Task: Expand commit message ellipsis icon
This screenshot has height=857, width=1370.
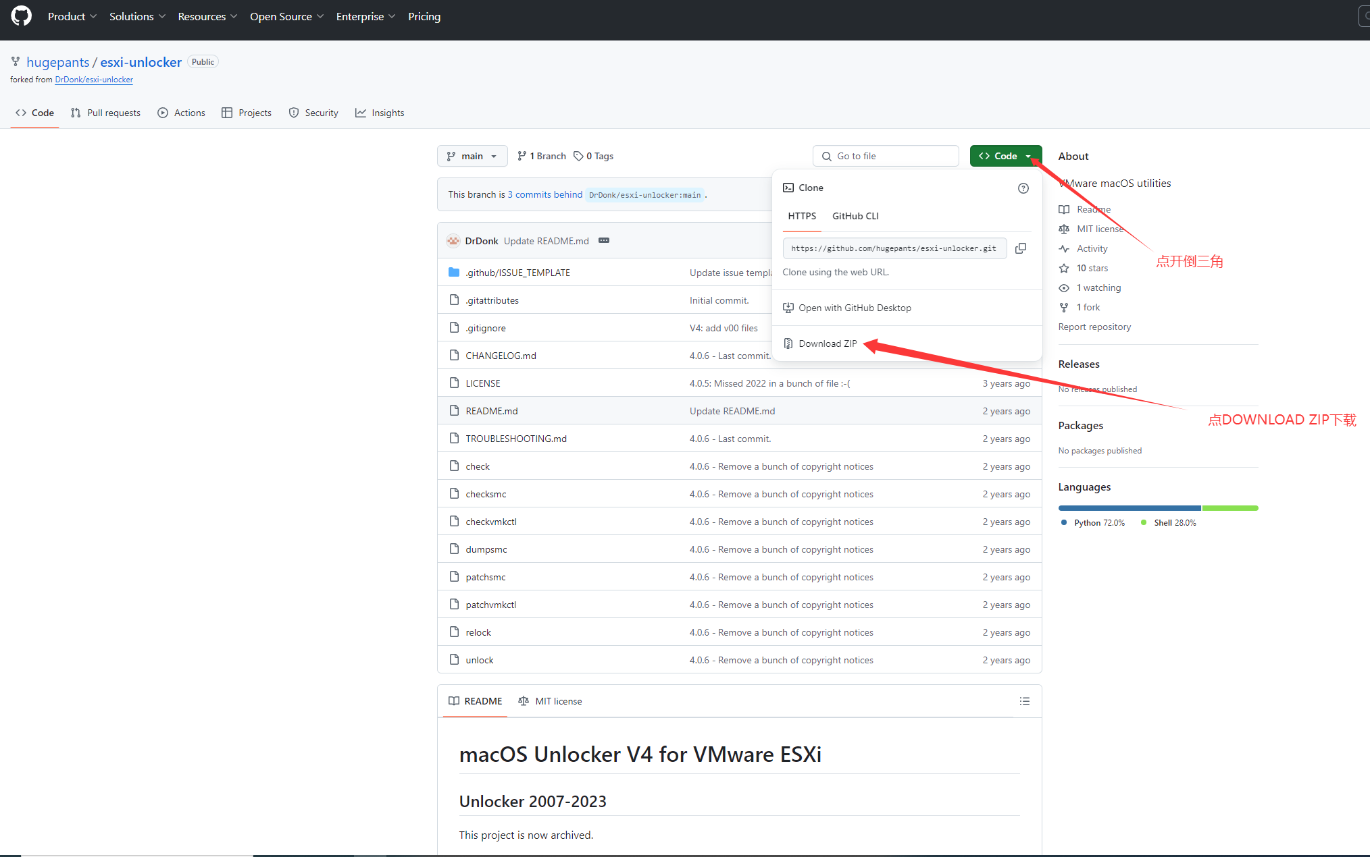Action: tap(604, 241)
